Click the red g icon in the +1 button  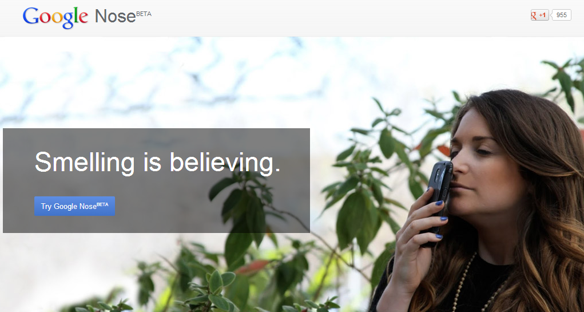pos(534,15)
